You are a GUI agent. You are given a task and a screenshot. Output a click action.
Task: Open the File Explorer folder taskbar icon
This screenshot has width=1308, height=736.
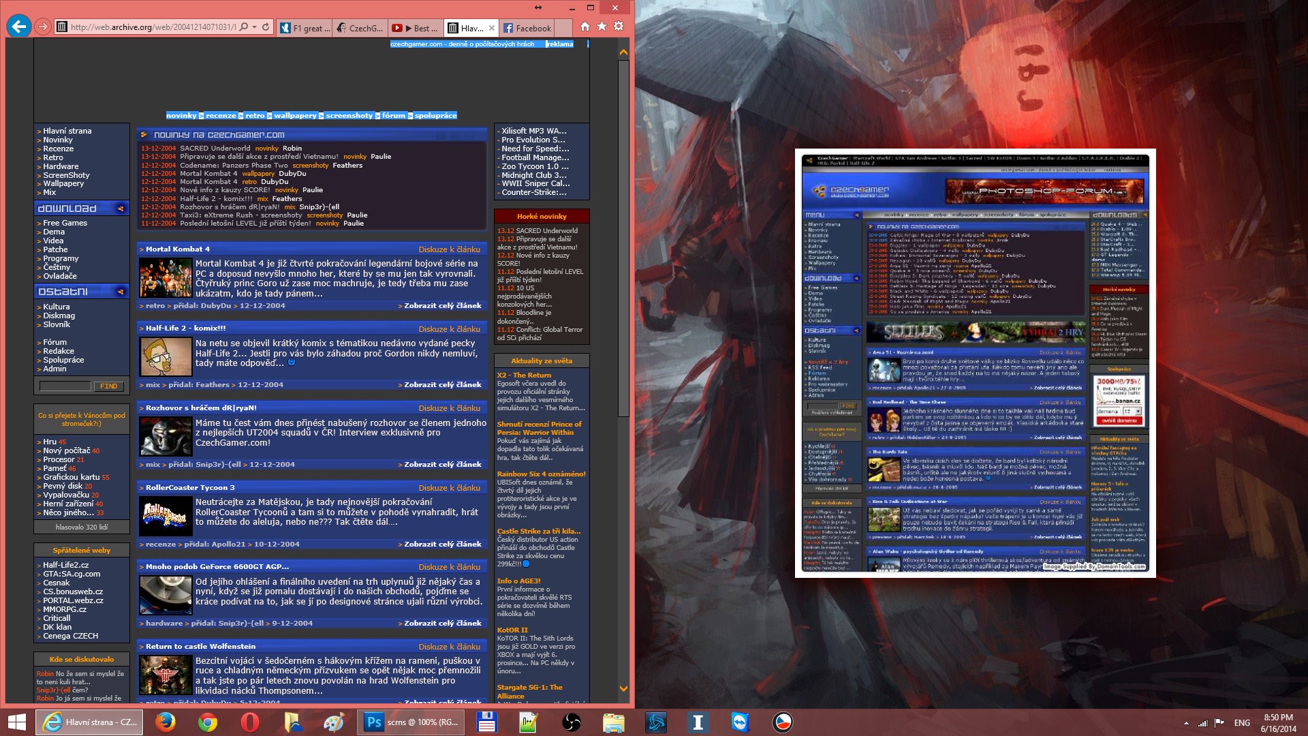(613, 722)
